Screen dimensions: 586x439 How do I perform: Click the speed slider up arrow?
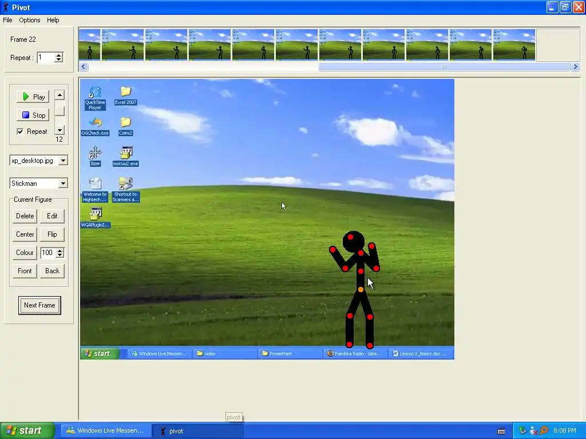click(60, 95)
